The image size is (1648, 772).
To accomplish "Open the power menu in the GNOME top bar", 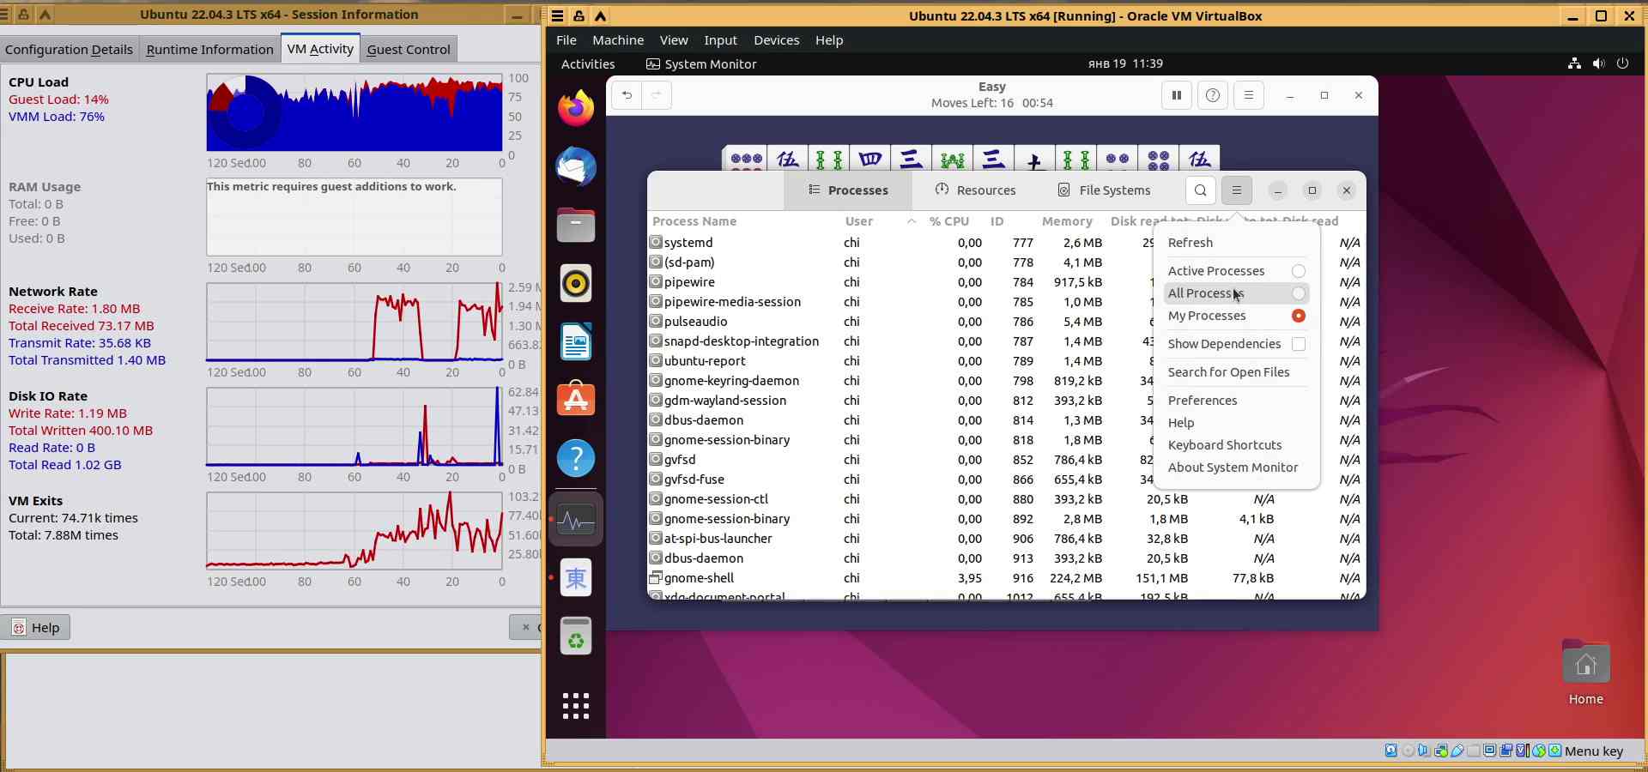I will (1622, 63).
